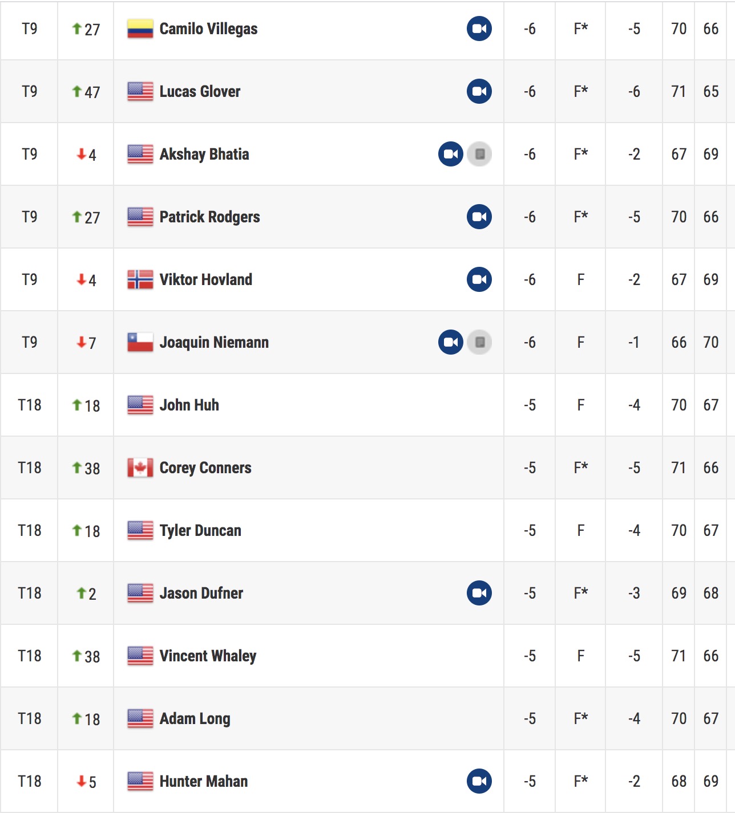Click the Canada flag next to Conners
This screenshot has height=813, width=735.
pyautogui.click(x=140, y=468)
